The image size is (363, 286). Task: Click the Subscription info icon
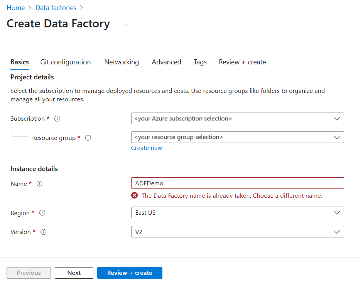(x=57, y=119)
